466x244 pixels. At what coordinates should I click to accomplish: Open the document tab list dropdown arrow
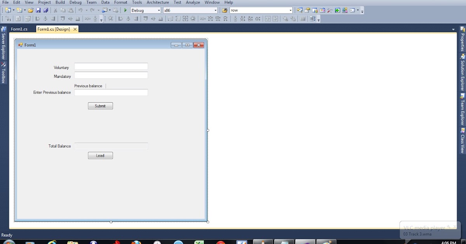tap(453, 29)
